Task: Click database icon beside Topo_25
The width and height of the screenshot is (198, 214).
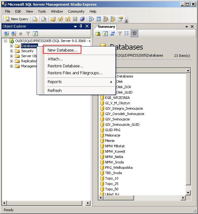Action: pyautogui.click(x=102, y=184)
